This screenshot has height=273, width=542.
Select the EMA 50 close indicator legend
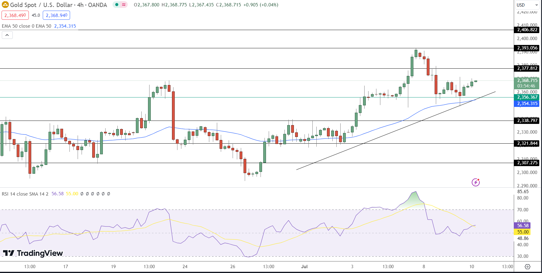click(x=26, y=26)
